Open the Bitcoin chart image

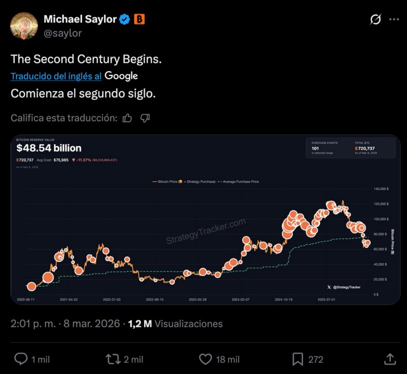click(x=205, y=229)
